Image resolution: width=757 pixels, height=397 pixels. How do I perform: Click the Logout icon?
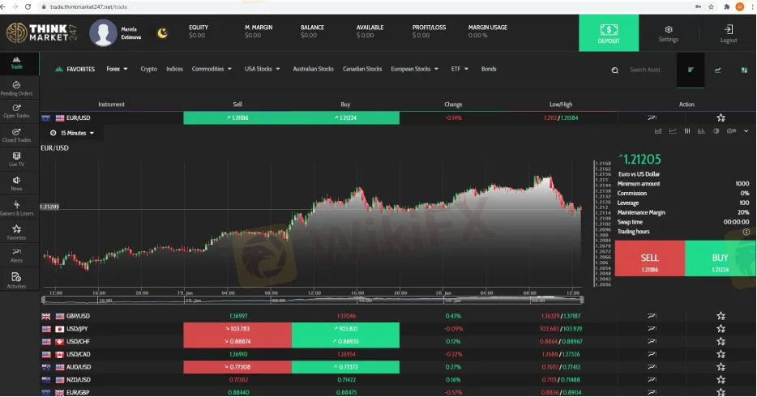pos(728,32)
